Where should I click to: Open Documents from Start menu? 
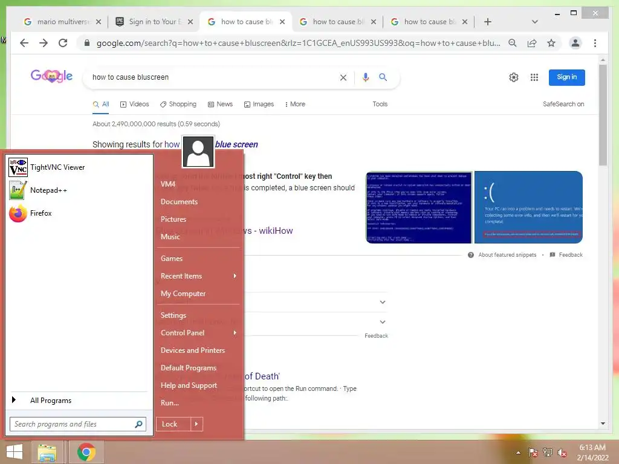179,202
